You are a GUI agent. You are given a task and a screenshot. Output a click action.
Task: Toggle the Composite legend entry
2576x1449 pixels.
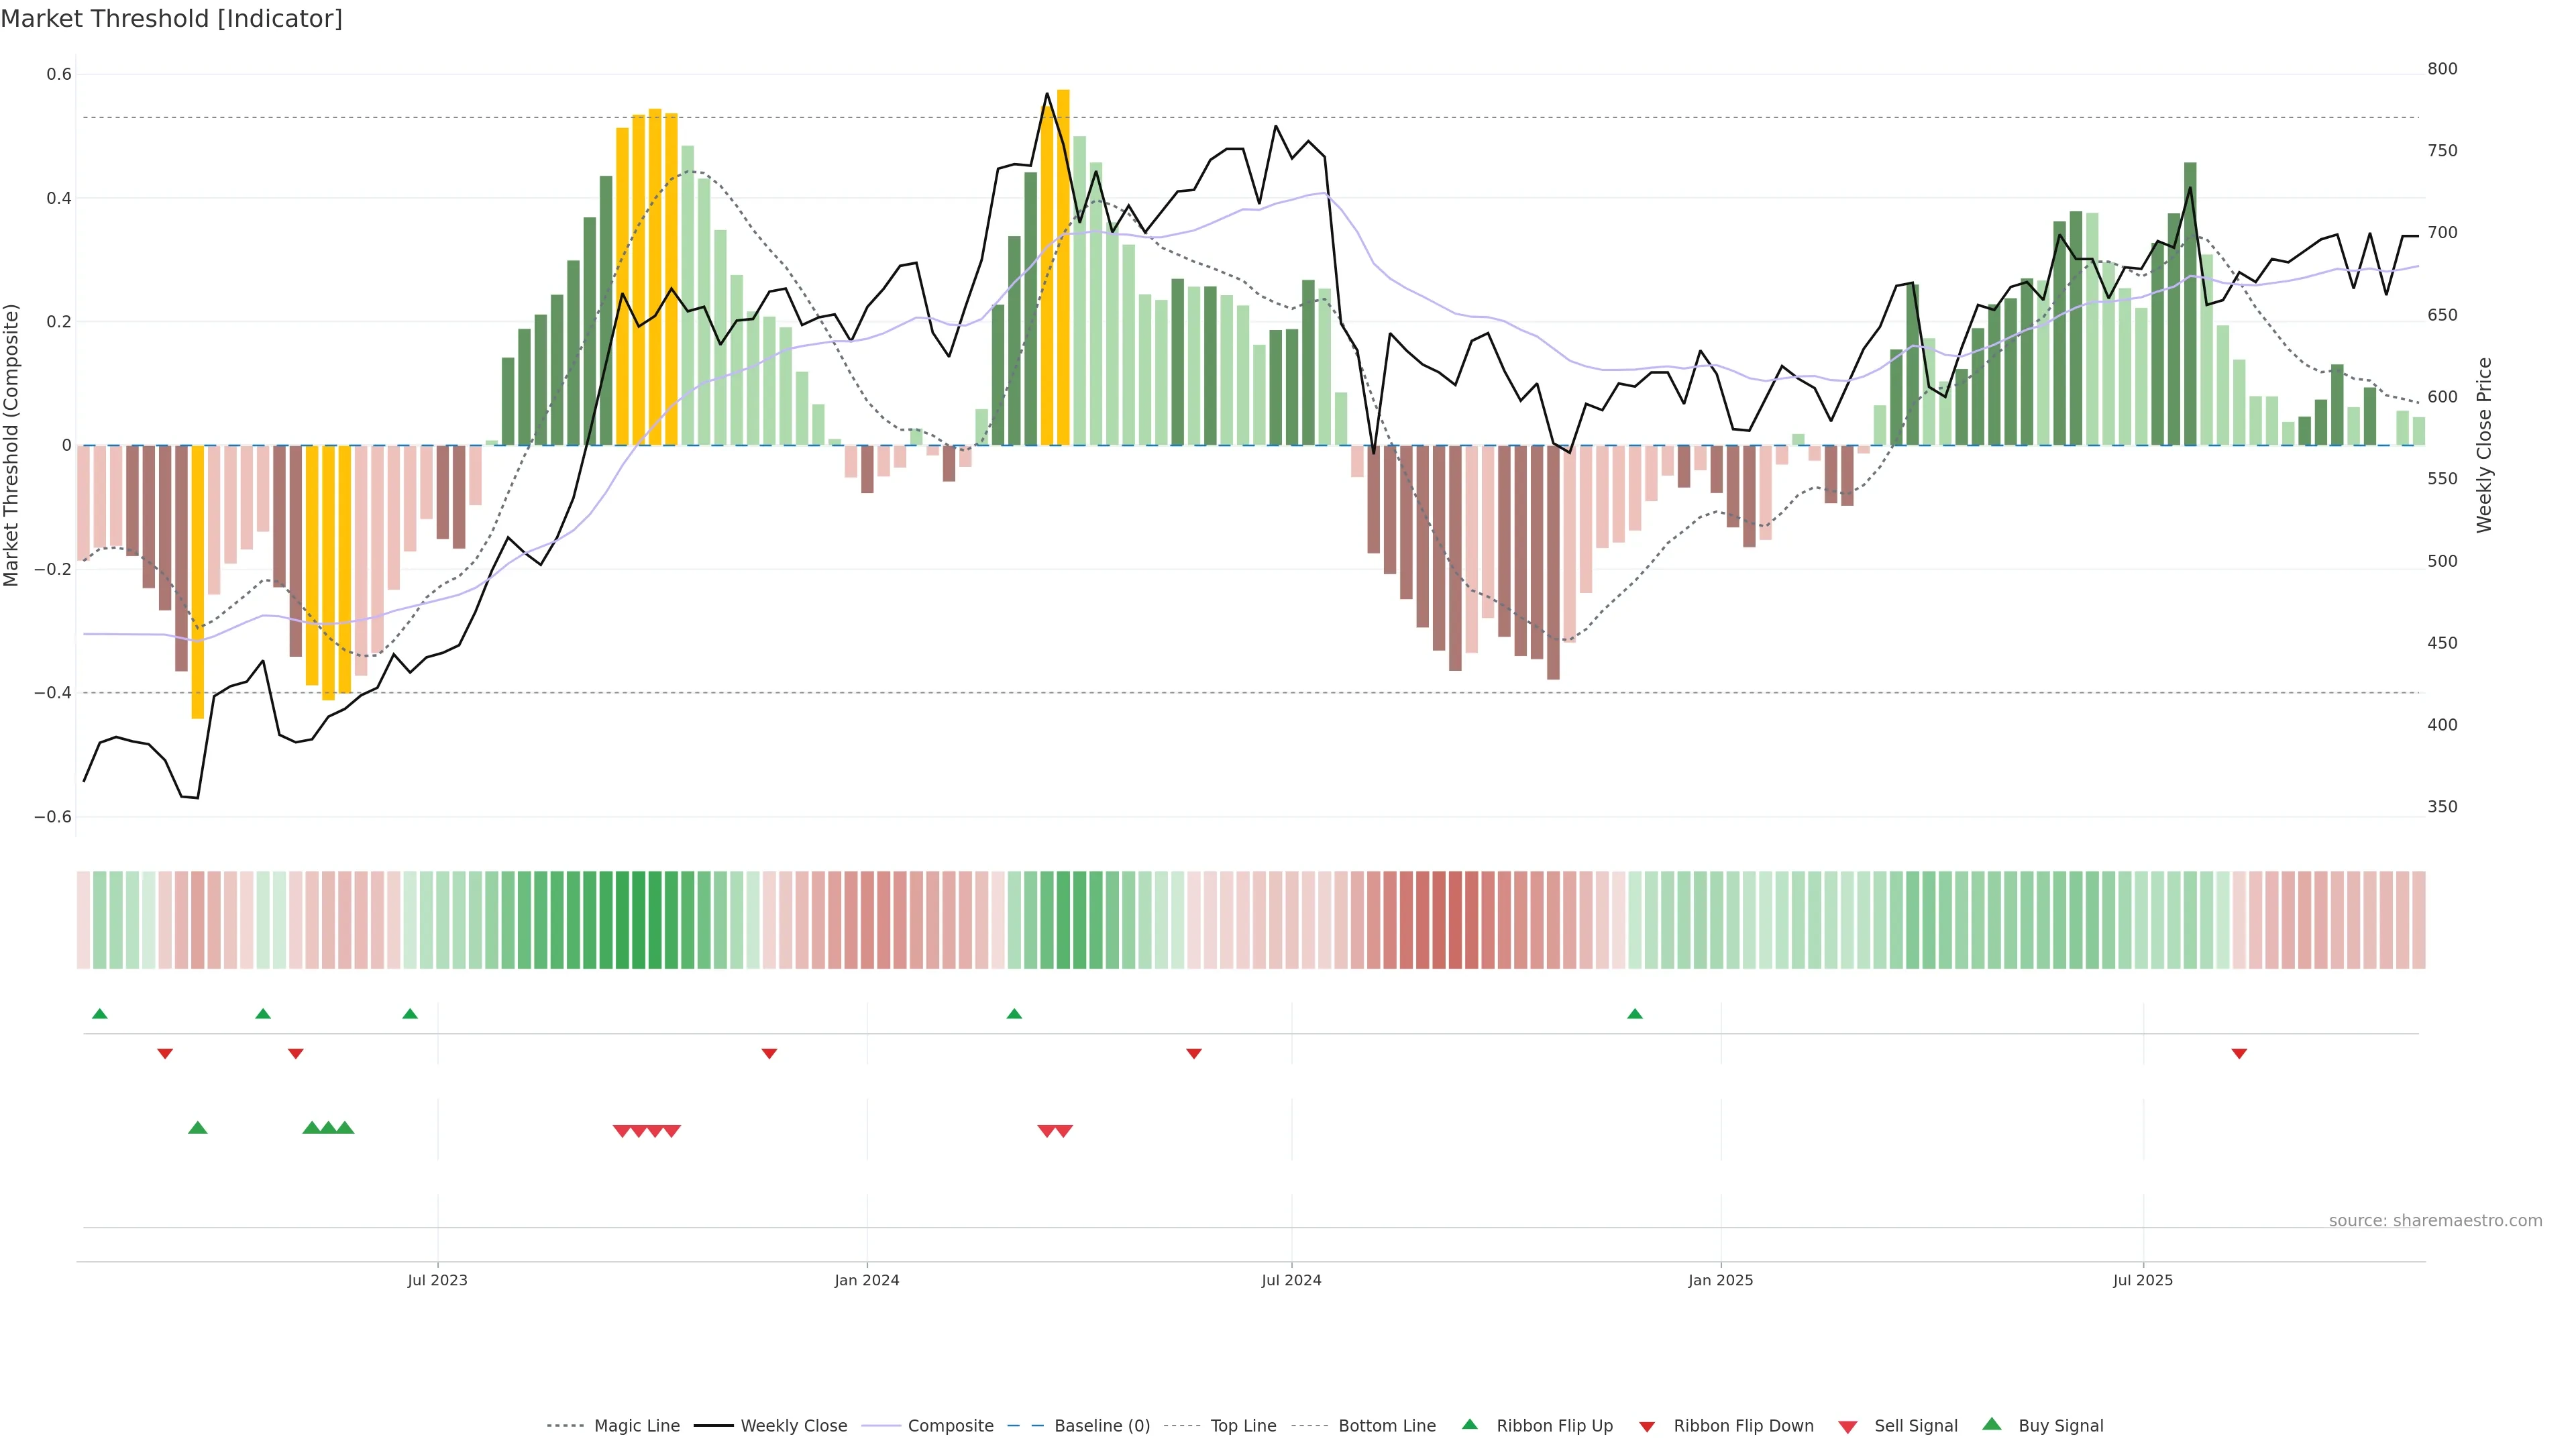pyautogui.click(x=950, y=1426)
